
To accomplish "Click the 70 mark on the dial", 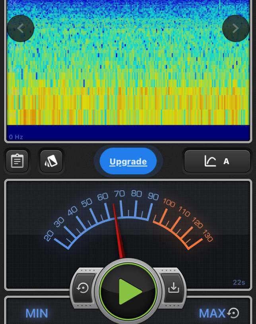I will coord(119,194).
